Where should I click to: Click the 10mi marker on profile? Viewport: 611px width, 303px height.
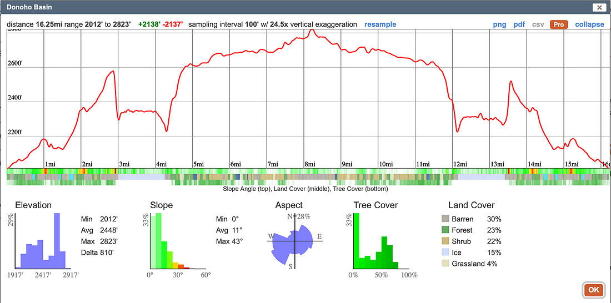386,164
